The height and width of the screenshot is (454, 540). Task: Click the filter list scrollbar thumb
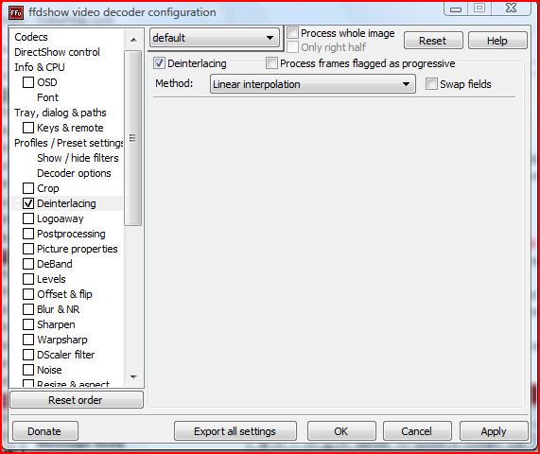pyautogui.click(x=133, y=138)
